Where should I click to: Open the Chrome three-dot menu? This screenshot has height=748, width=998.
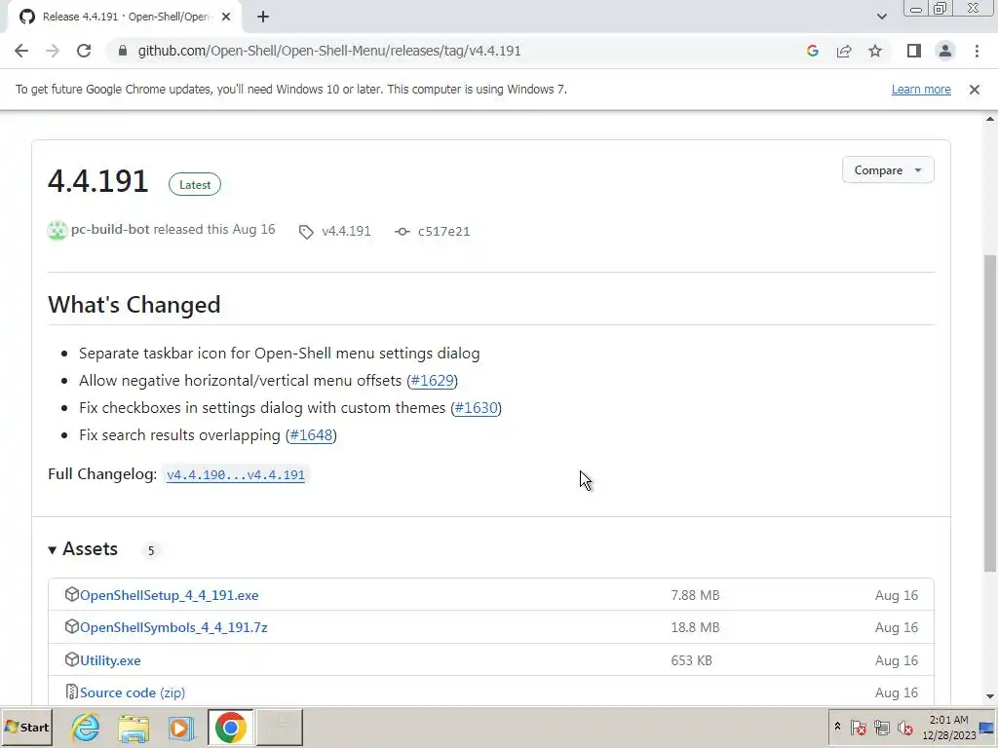(977, 51)
